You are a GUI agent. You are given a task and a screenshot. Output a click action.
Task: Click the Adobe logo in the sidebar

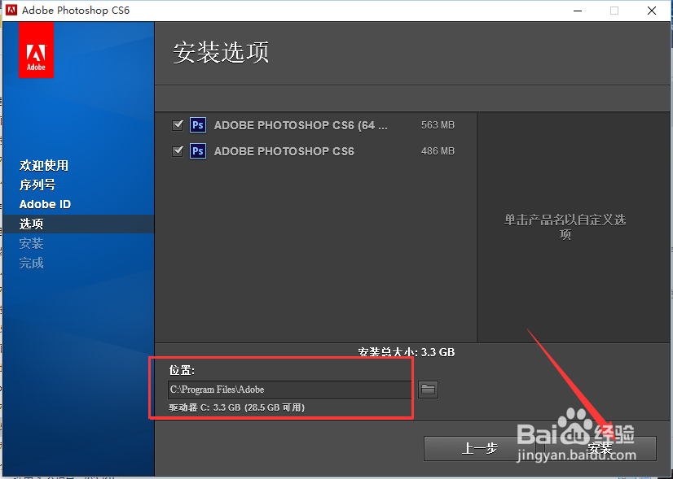36,50
